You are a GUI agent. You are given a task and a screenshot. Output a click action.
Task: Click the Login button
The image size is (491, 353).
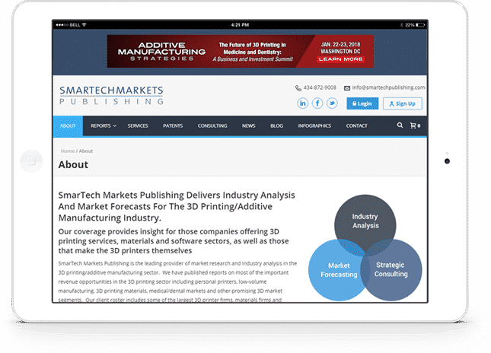pyautogui.click(x=362, y=103)
